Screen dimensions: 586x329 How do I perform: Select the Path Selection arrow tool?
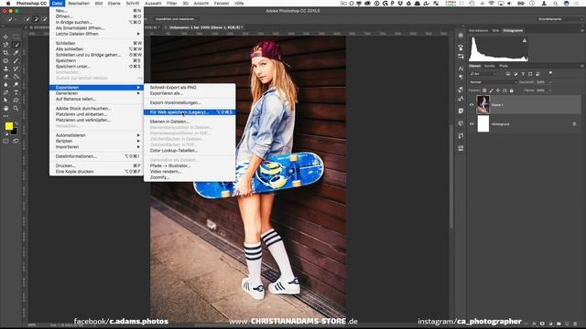[5, 100]
